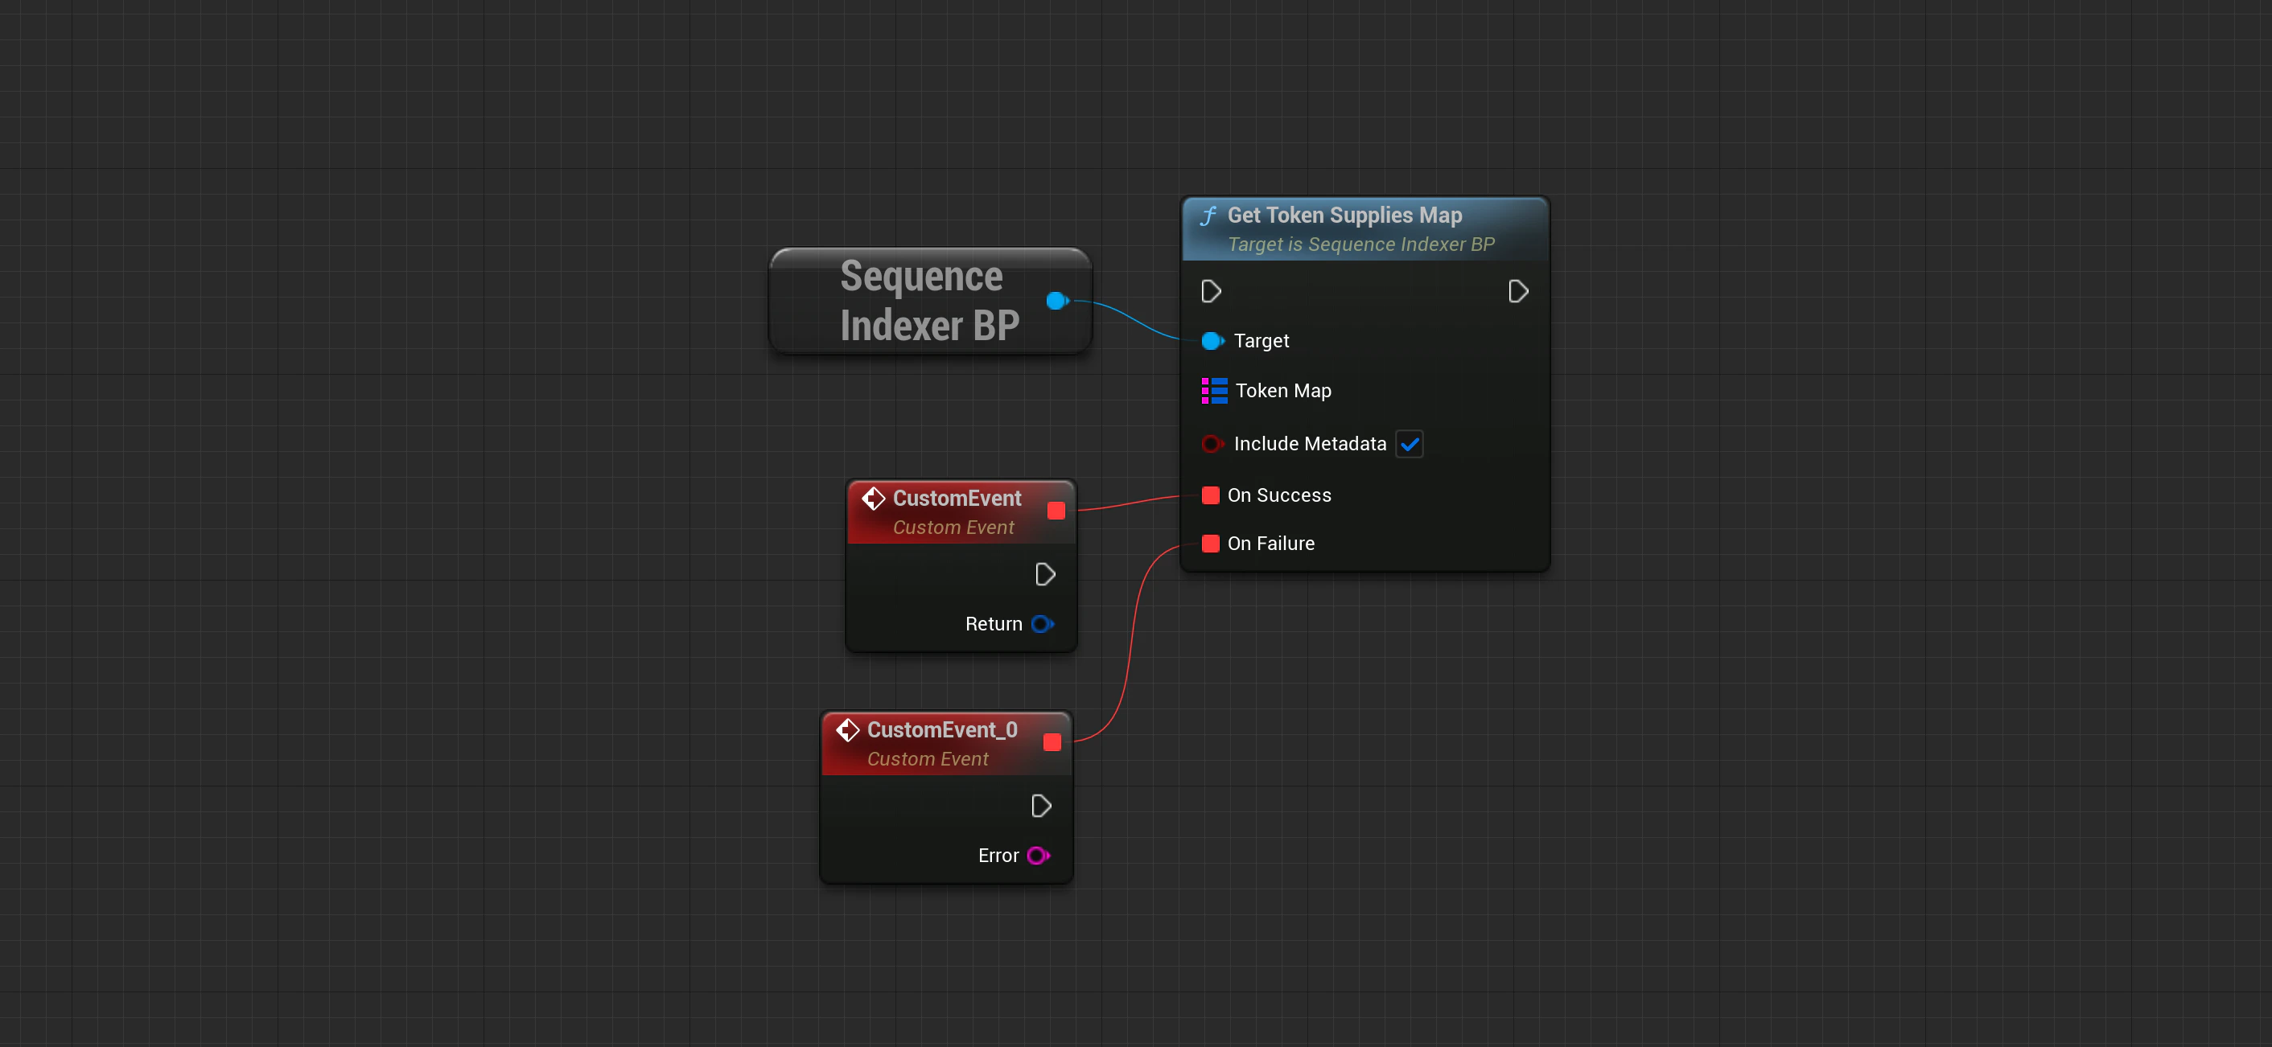
Task: Click CustomEvent's exec output pin
Action: tap(1045, 575)
